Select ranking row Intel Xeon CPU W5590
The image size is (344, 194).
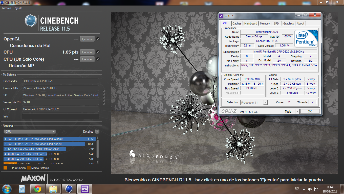(50, 139)
